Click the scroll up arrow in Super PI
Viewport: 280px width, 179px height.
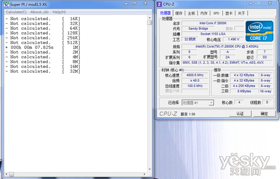(150, 18)
